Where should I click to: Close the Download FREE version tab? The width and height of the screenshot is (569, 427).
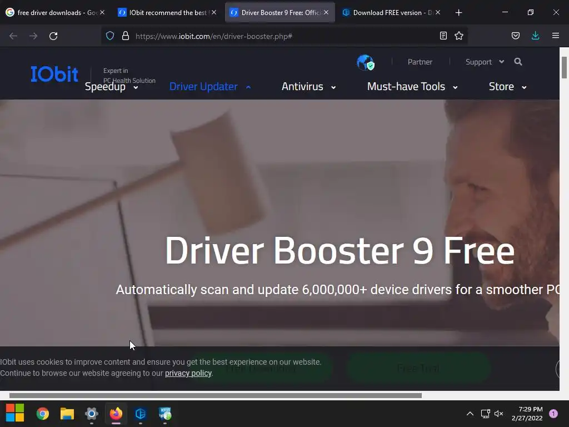[x=438, y=12]
